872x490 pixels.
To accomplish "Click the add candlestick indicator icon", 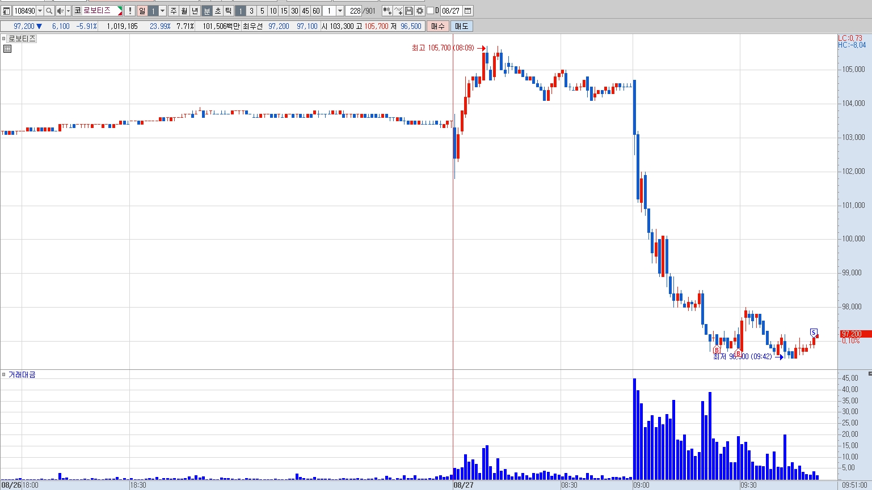I will [x=387, y=11].
